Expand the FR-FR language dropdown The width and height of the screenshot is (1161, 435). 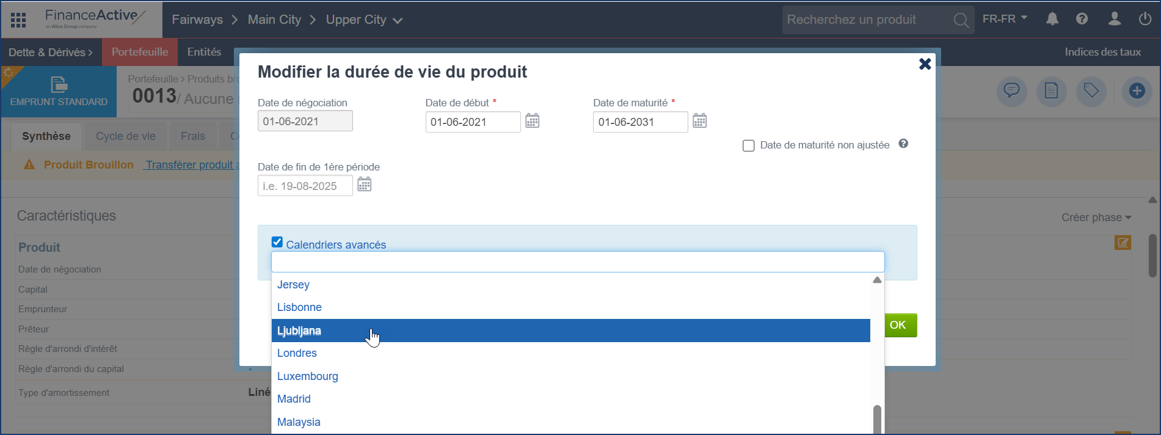pyautogui.click(x=1005, y=20)
